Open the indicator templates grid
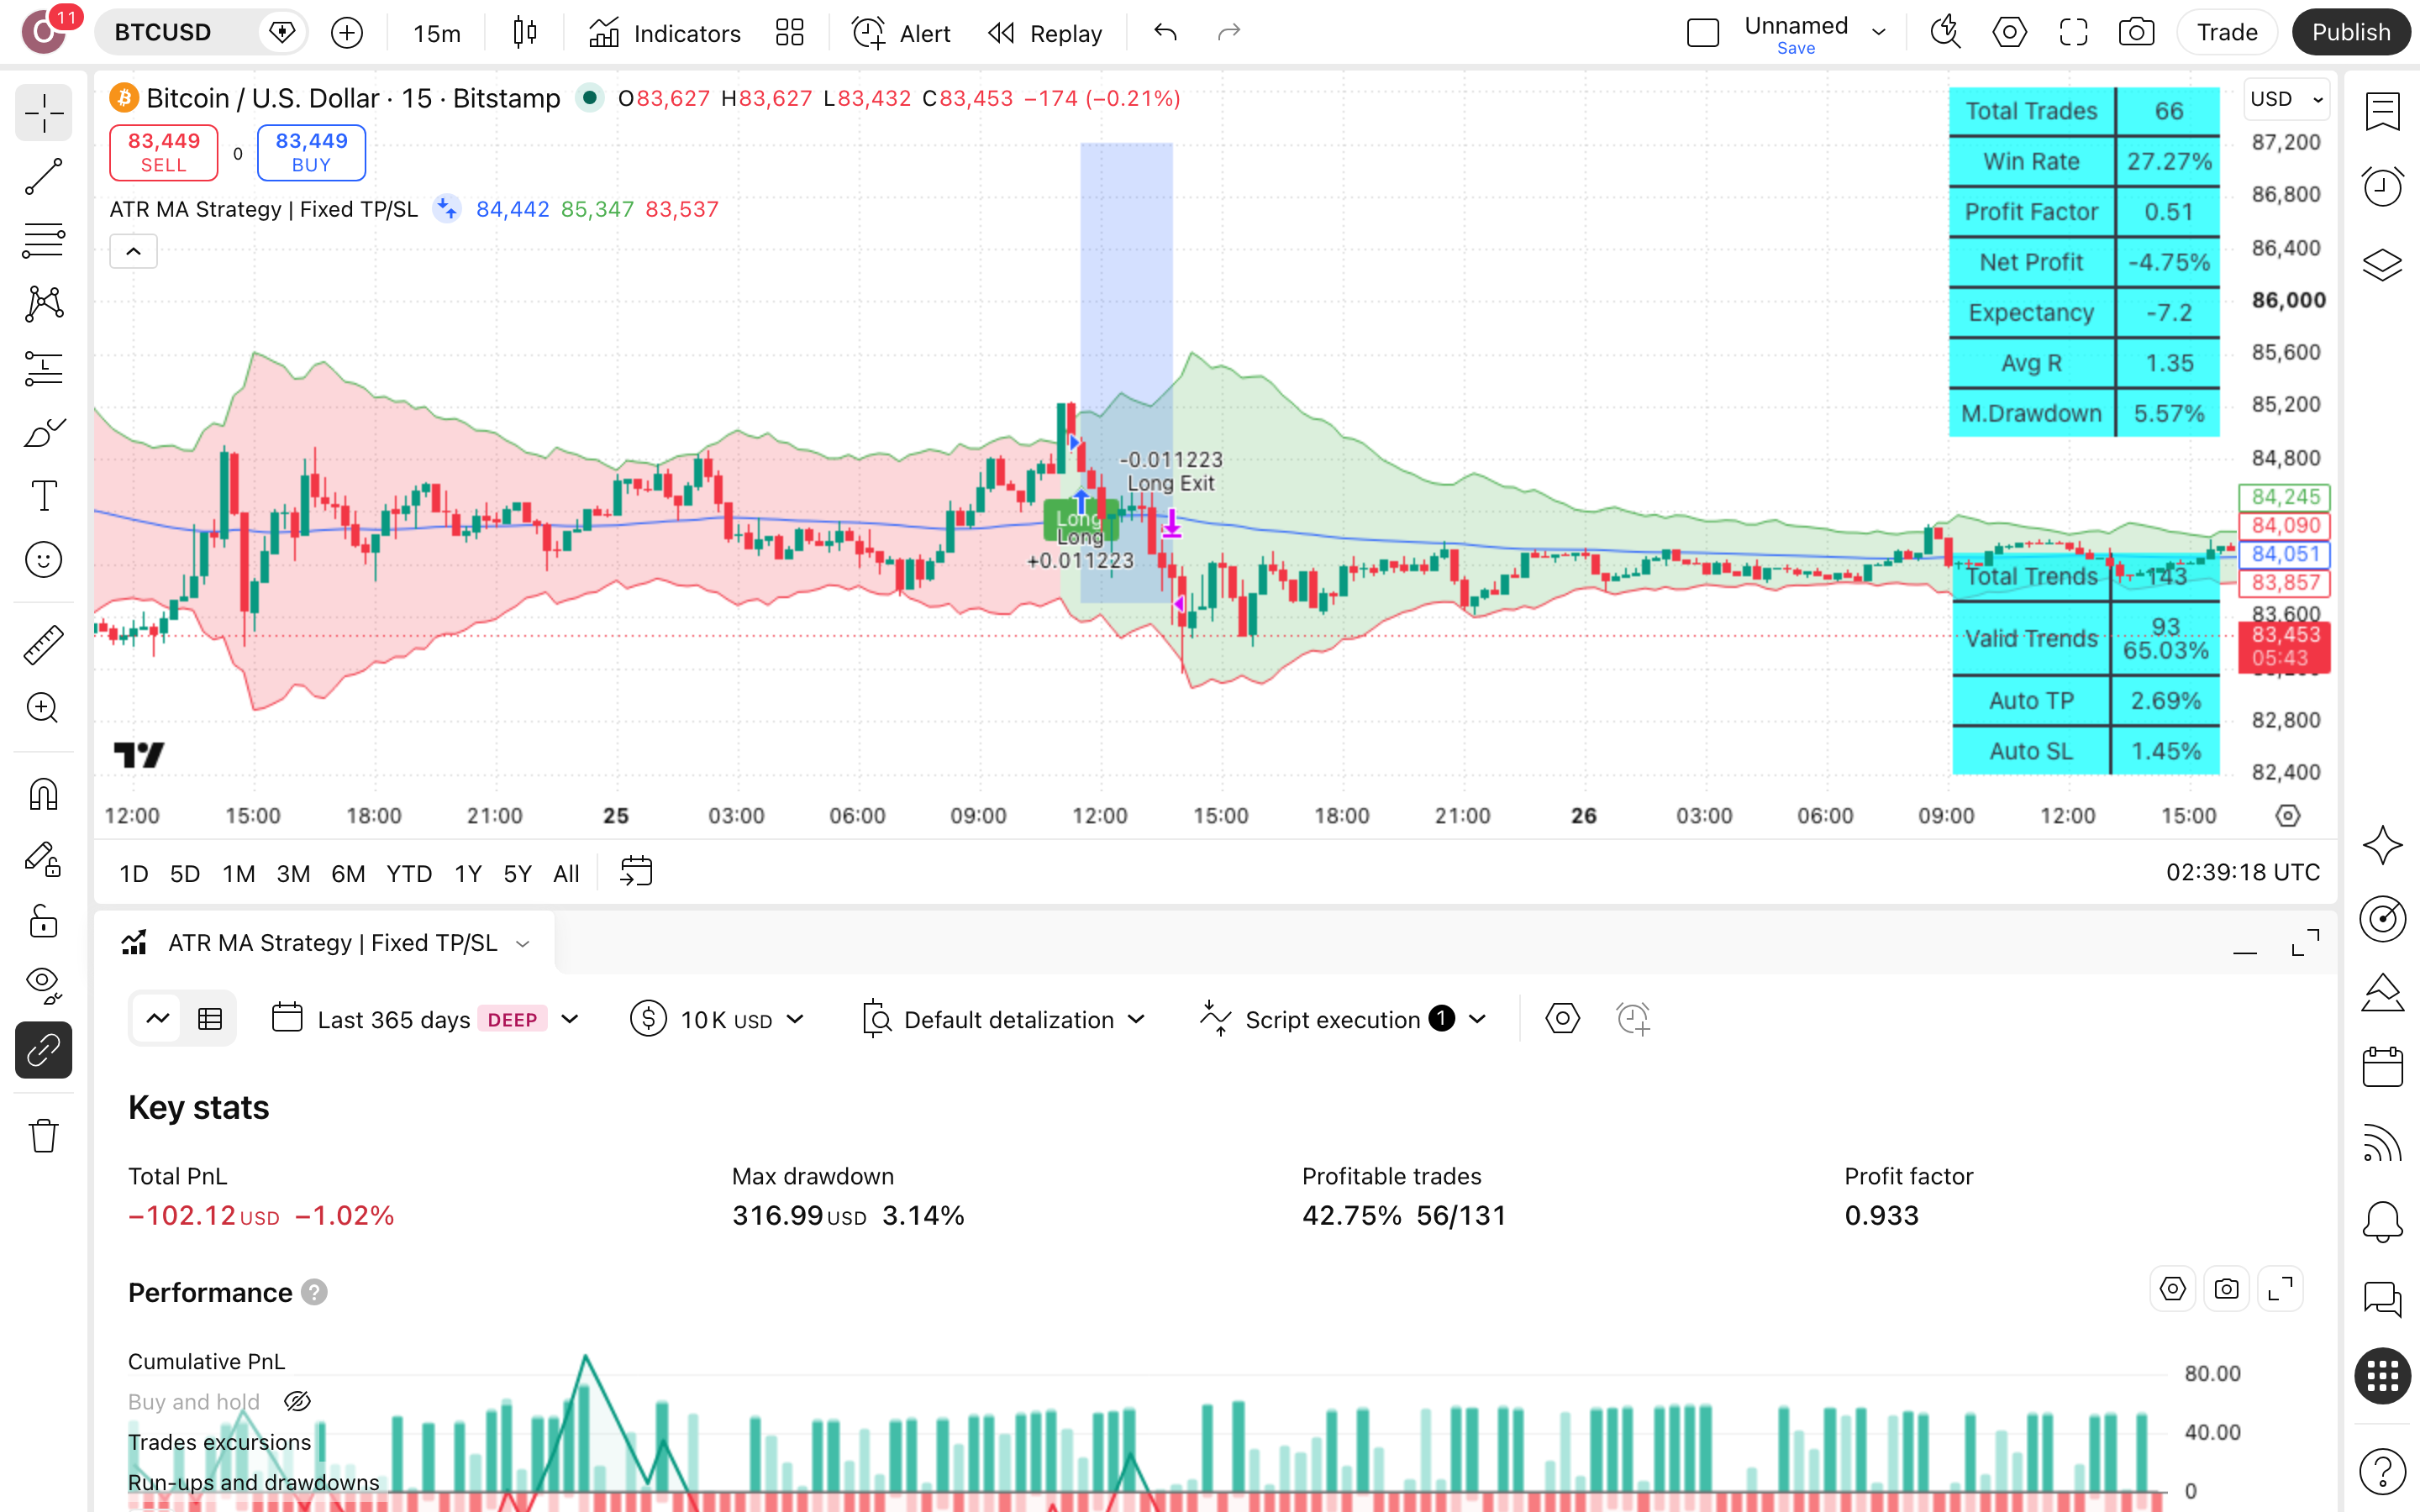The width and height of the screenshot is (2420, 1512). (x=790, y=33)
